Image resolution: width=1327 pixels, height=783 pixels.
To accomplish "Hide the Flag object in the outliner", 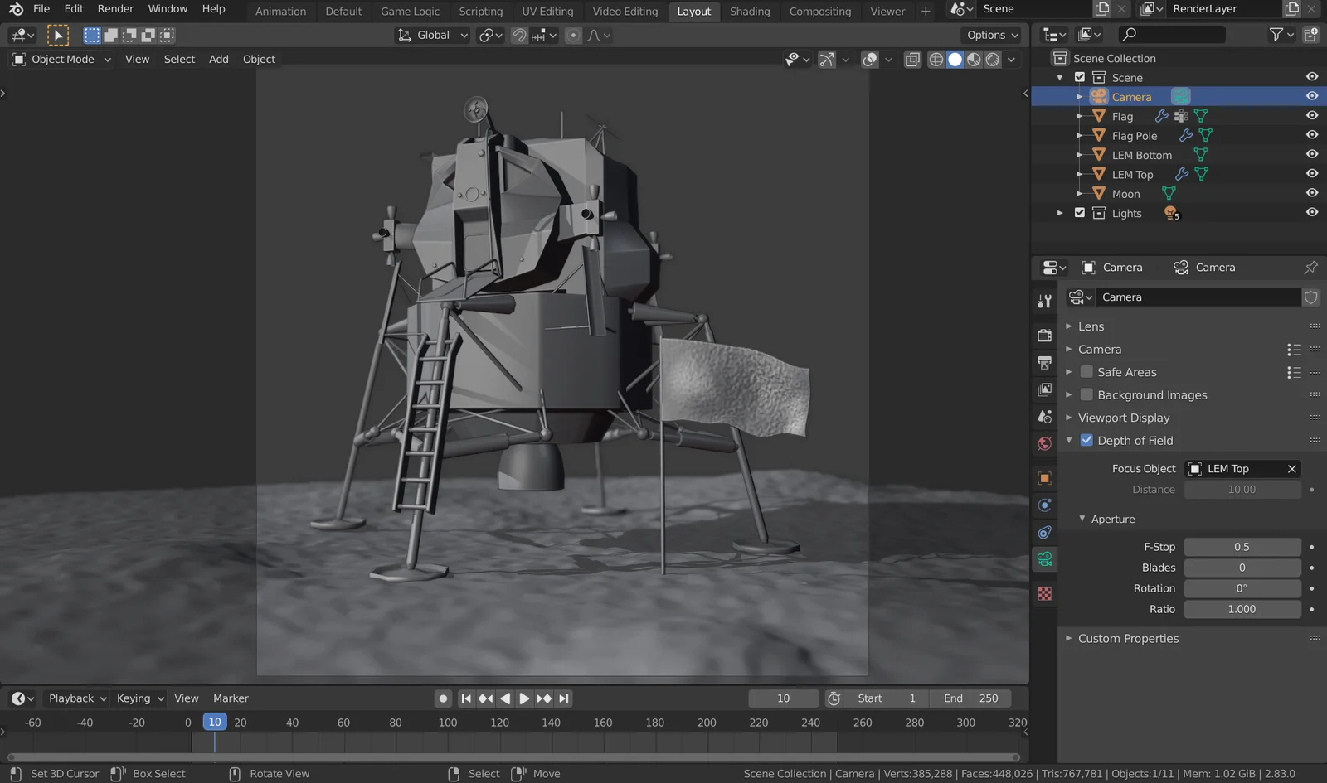I will coord(1312,115).
